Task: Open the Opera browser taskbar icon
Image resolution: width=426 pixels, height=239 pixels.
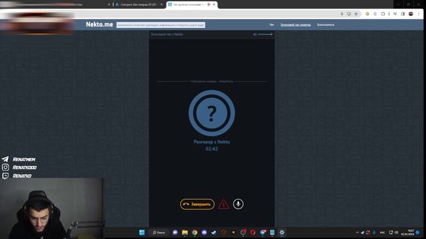Action: tap(253, 232)
